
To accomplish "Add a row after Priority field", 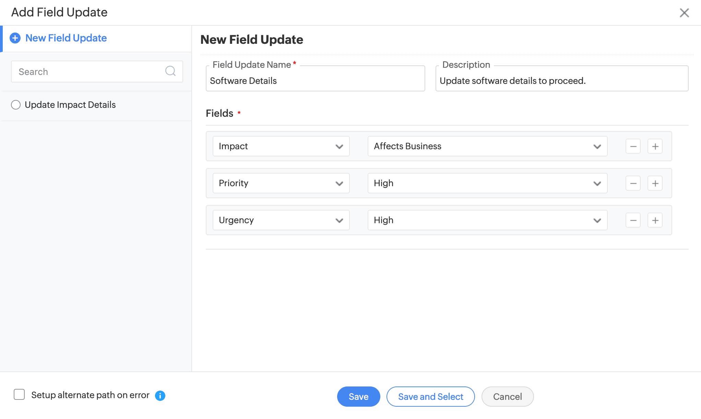I will click(655, 183).
